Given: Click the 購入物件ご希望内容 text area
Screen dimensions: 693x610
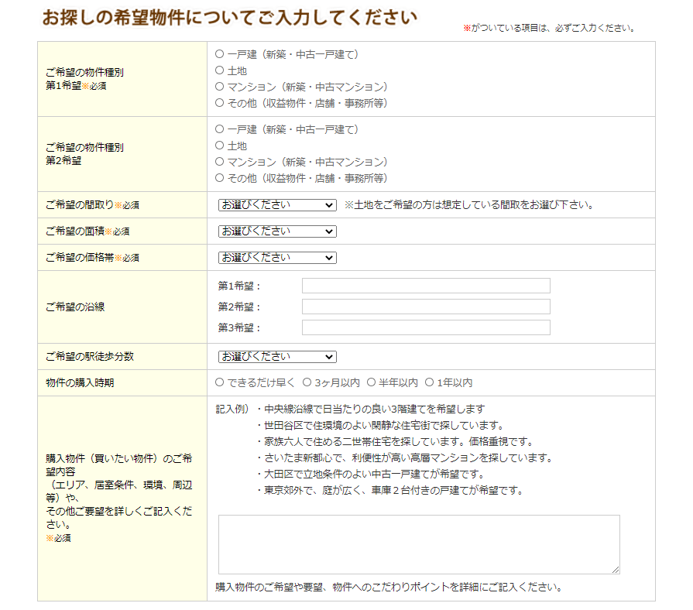Looking at the screenshot, I should [419, 544].
